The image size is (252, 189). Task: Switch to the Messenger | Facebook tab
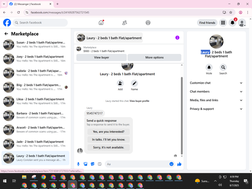(x=30, y=4)
